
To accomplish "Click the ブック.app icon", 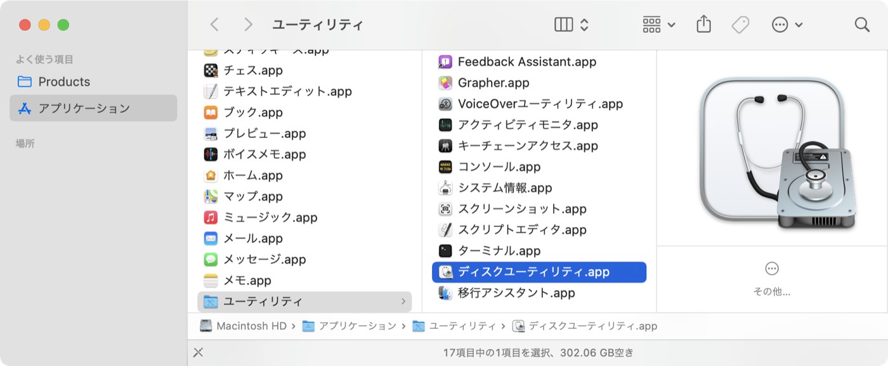I will 211,112.
